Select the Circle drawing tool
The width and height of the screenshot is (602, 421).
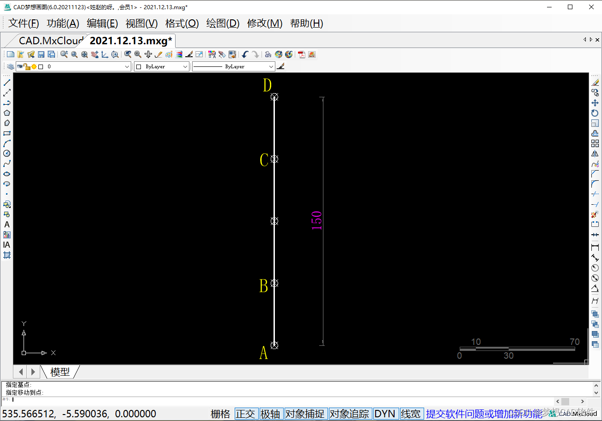pos(7,153)
